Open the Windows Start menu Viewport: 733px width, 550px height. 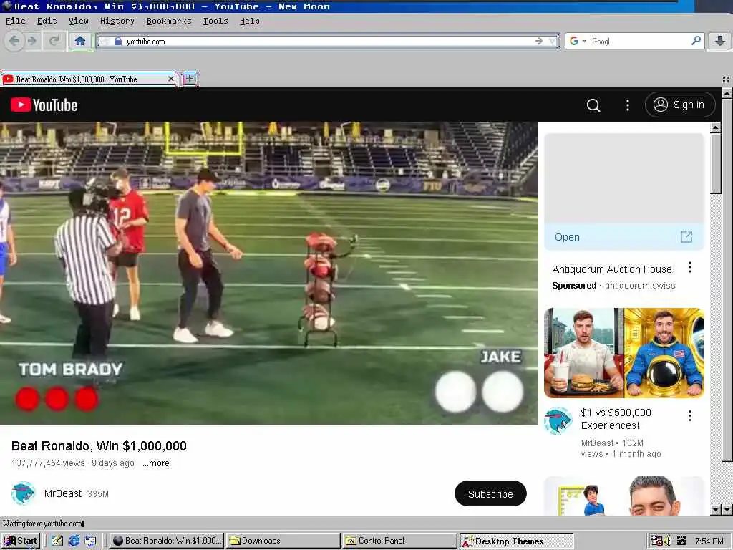click(21, 541)
